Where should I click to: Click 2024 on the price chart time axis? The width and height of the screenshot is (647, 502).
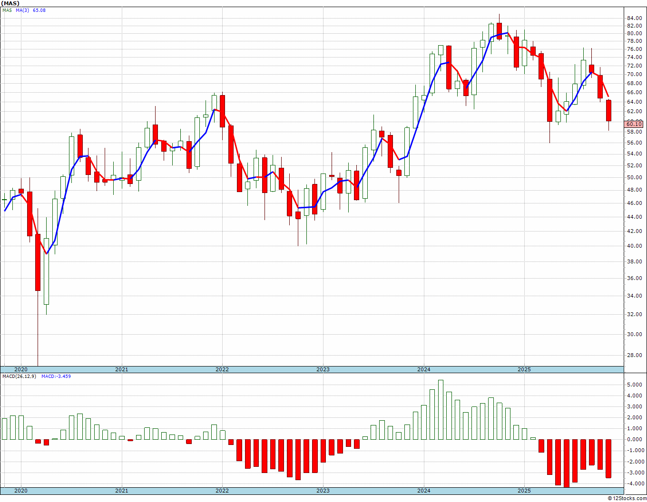[423, 369]
